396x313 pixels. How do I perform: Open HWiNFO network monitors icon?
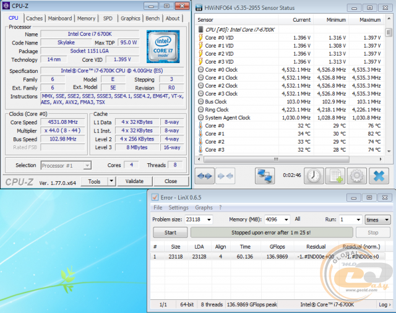click(x=265, y=176)
